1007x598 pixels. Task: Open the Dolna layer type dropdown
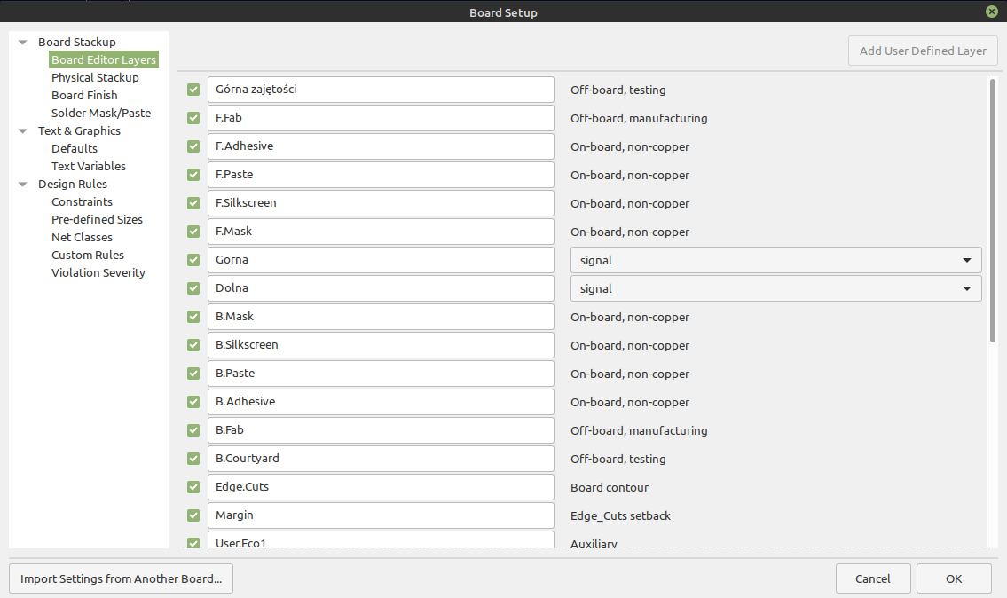point(775,288)
